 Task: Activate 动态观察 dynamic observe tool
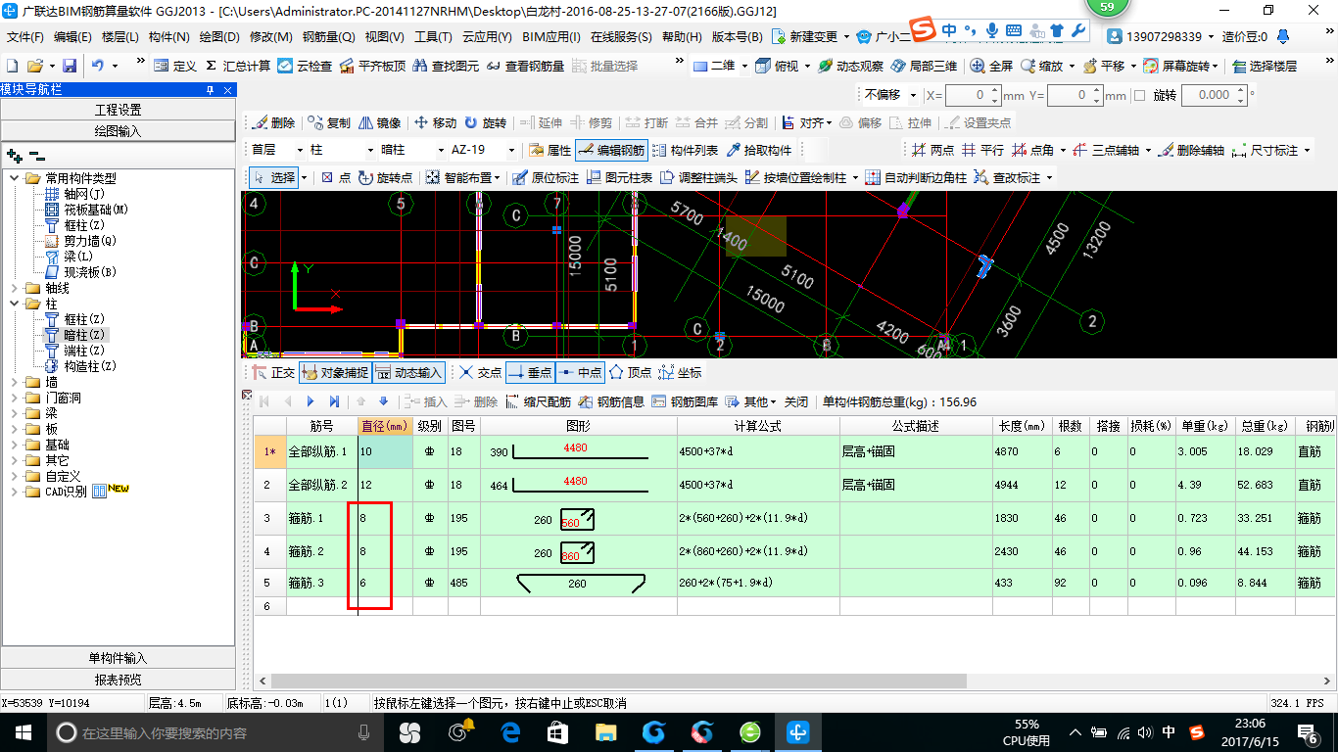tap(850, 66)
